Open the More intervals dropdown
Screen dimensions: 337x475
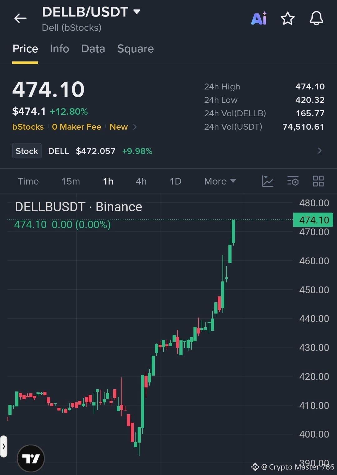220,181
